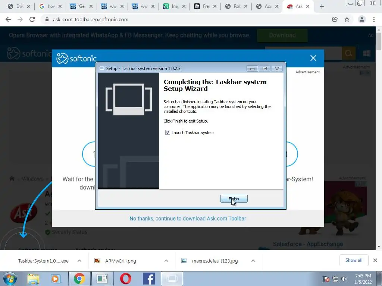Open the Action Center flag icon in tray
The width and height of the screenshot is (382, 286).
point(326,279)
